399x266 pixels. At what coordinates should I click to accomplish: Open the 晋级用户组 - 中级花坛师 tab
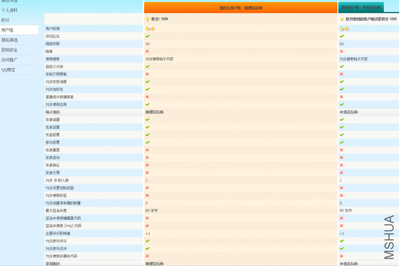360,8
